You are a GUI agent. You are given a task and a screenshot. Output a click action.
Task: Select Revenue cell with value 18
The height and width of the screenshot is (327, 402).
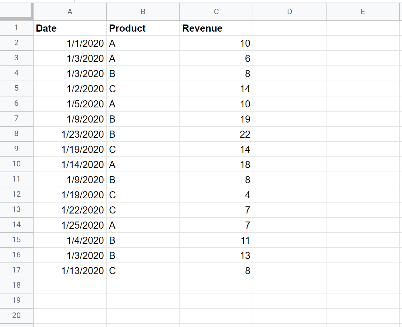click(x=216, y=164)
